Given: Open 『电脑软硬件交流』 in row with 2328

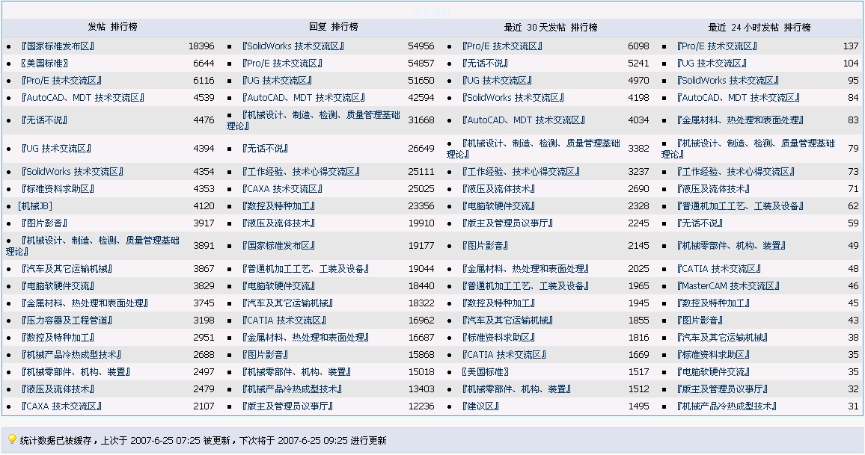Looking at the screenshot, I should [498, 206].
